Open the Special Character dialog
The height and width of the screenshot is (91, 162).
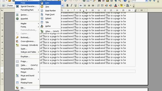(27, 6)
